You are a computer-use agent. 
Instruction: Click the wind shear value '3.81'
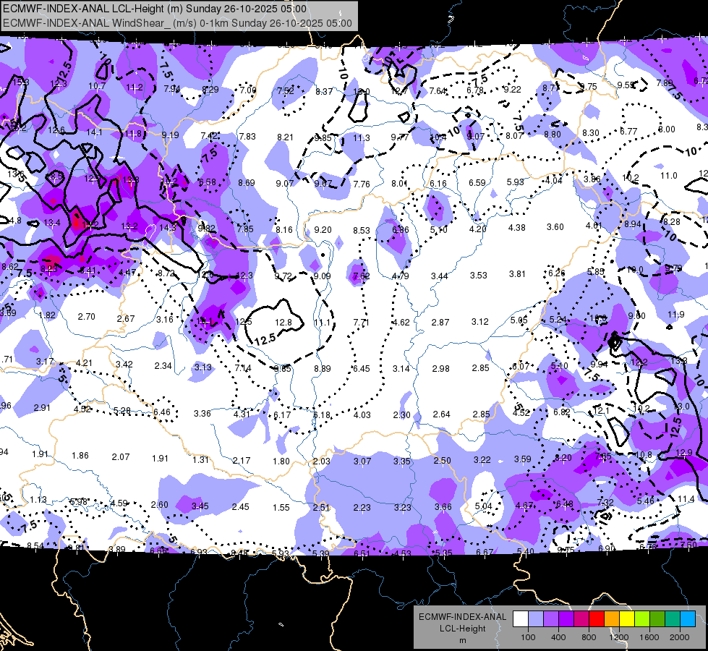coord(518,273)
